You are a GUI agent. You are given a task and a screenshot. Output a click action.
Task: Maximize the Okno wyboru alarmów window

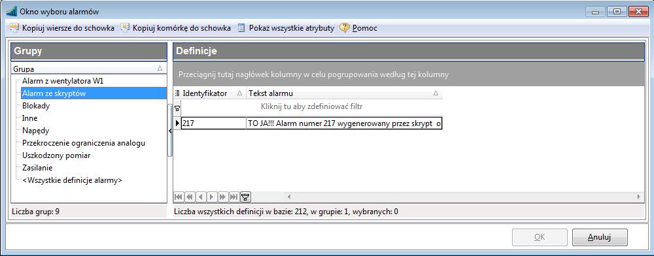point(617,12)
